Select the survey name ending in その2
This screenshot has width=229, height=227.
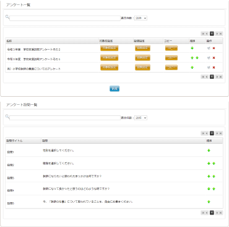34,50
